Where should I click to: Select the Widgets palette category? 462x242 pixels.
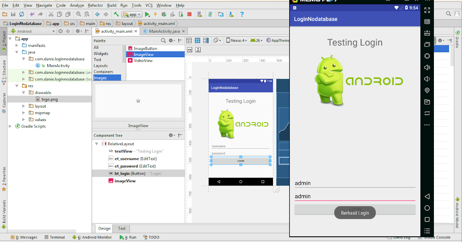101,53
